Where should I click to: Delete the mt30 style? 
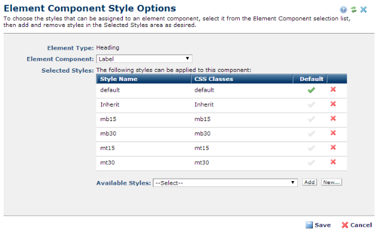pos(333,162)
